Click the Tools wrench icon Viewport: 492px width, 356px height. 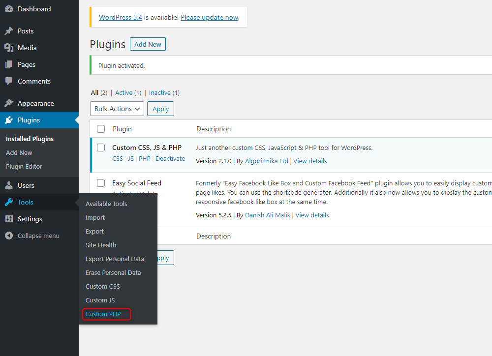tap(9, 202)
